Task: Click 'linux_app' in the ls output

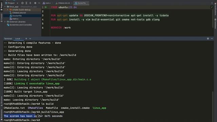Action: click(99, 108)
